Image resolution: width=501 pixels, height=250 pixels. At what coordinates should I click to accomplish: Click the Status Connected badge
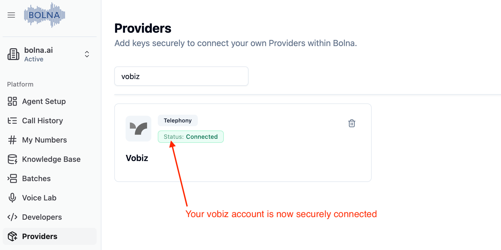coord(191,137)
